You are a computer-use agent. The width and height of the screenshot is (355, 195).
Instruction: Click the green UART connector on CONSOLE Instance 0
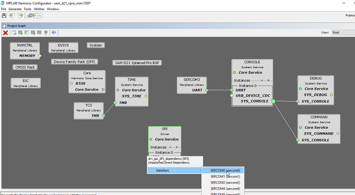tap(232, 90)
